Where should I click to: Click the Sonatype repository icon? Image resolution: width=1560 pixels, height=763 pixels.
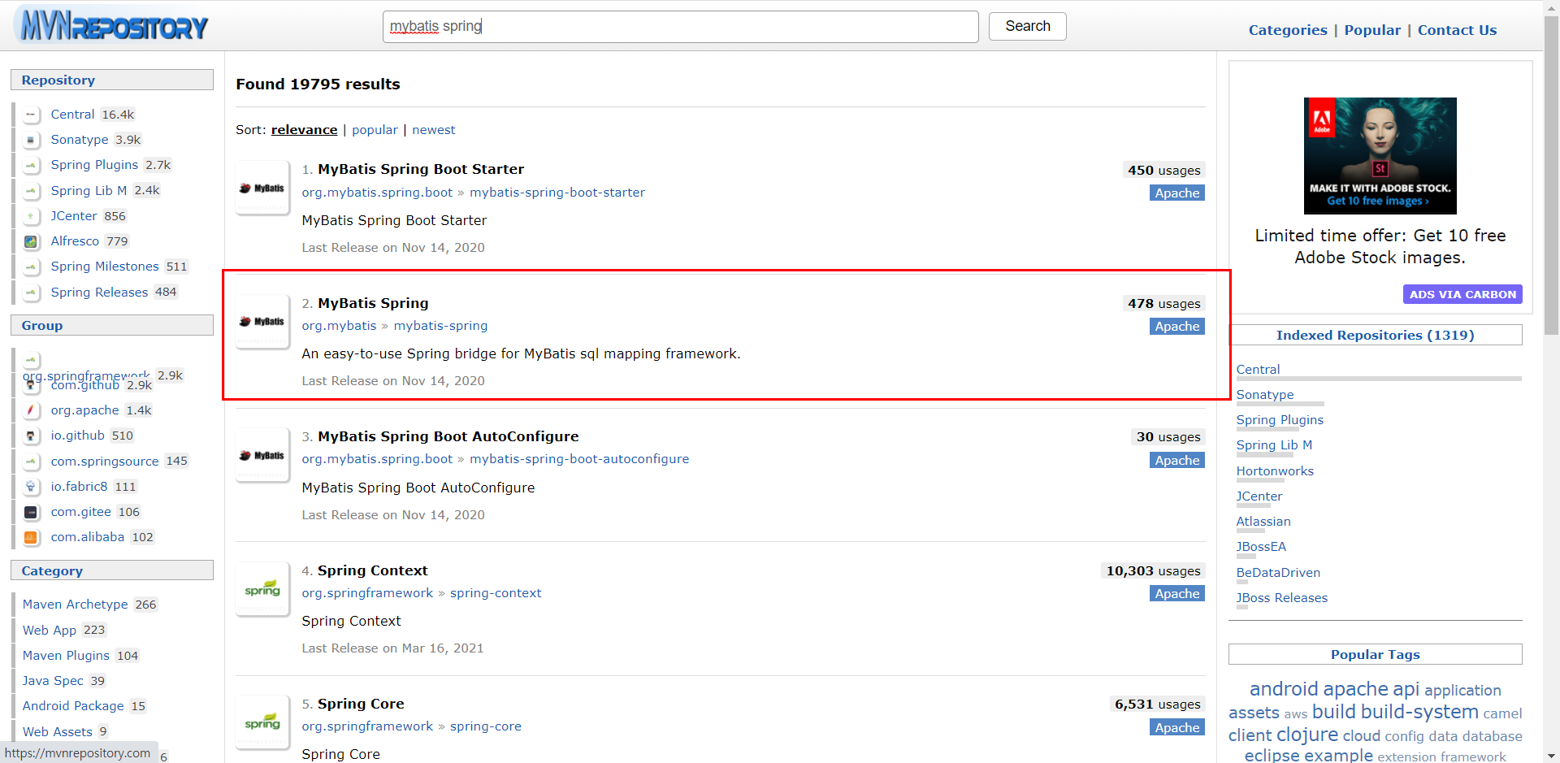[31, 140]
